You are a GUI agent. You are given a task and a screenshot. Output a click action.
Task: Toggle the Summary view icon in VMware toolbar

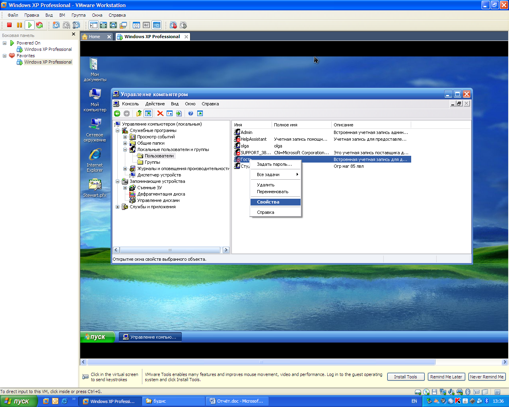coord(136,25)
